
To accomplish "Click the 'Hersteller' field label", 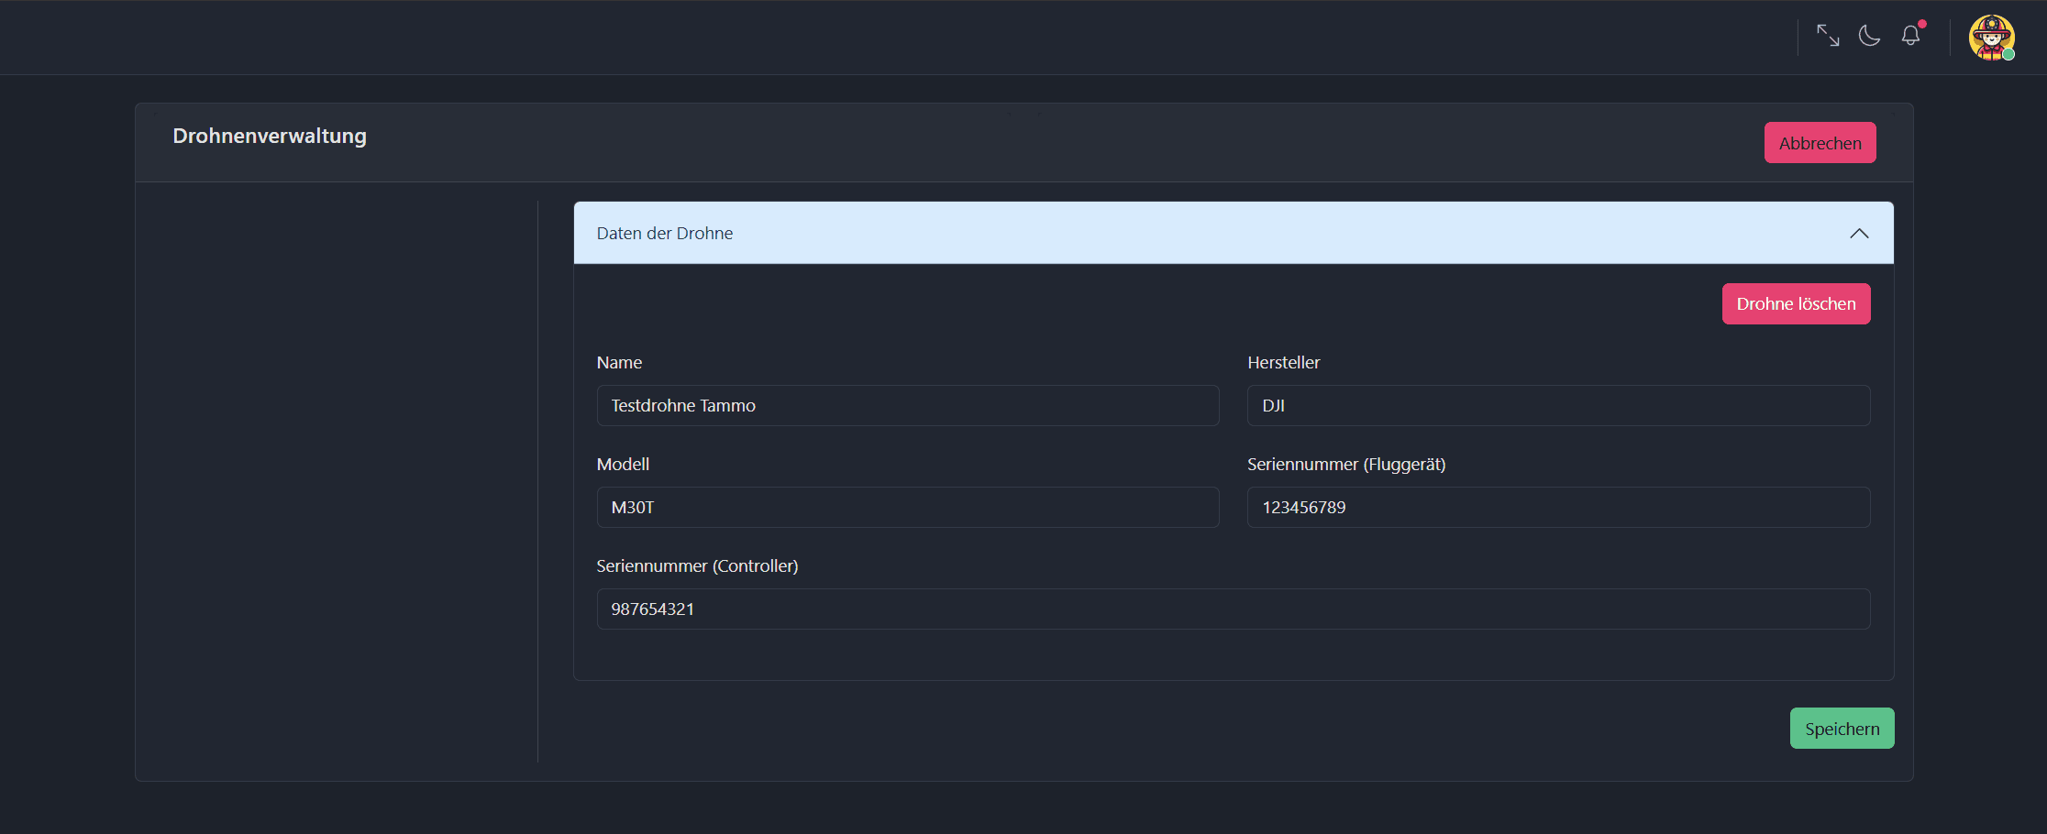I will tap(1283, 363).
